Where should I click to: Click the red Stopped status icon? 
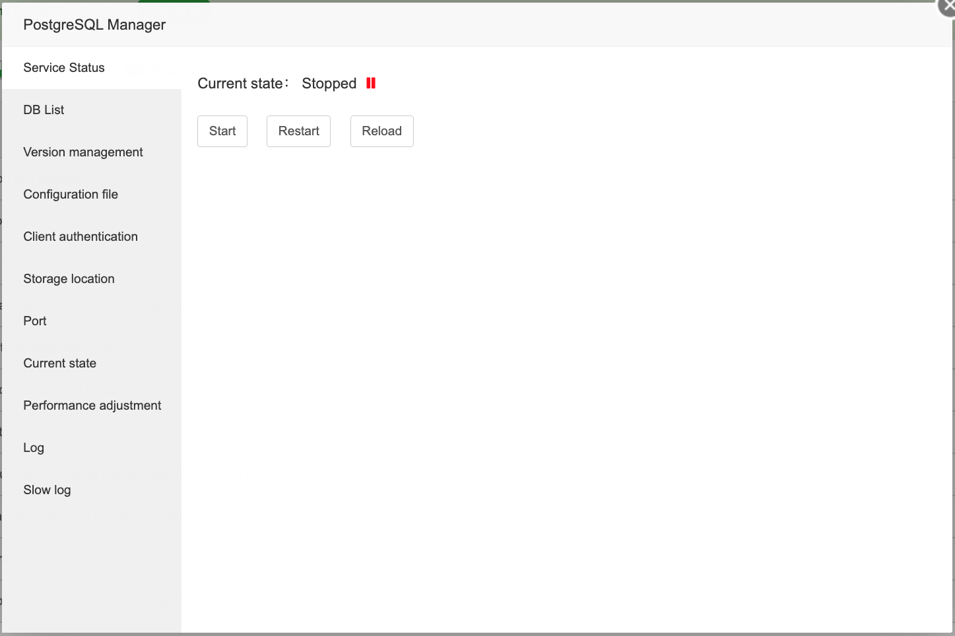[x=370, y=83]
